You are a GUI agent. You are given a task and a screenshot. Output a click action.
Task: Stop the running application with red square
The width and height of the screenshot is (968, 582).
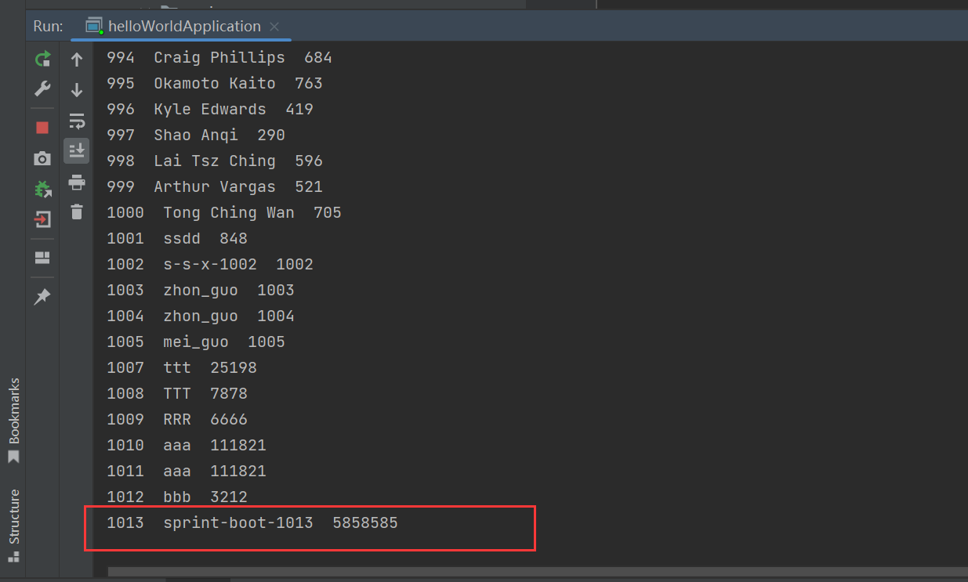42,128
